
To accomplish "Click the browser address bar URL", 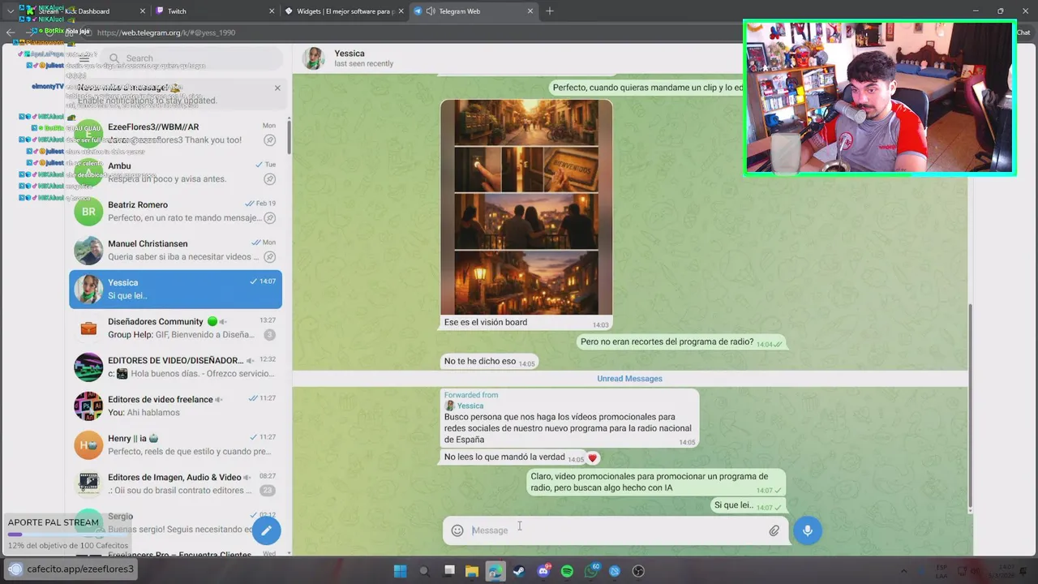I will [166, 33].
